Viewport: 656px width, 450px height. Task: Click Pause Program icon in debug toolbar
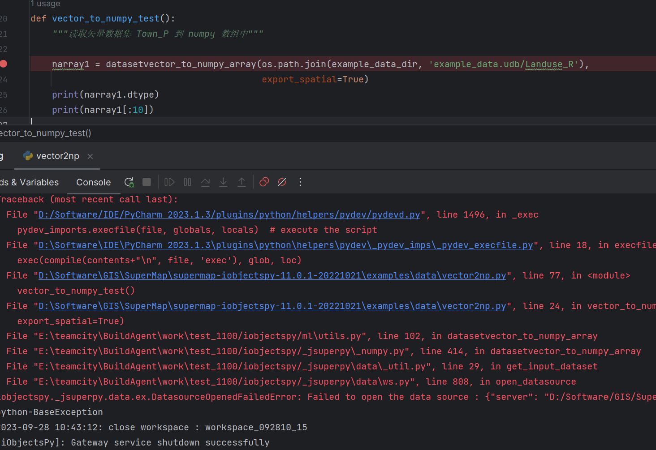(187, 182)
